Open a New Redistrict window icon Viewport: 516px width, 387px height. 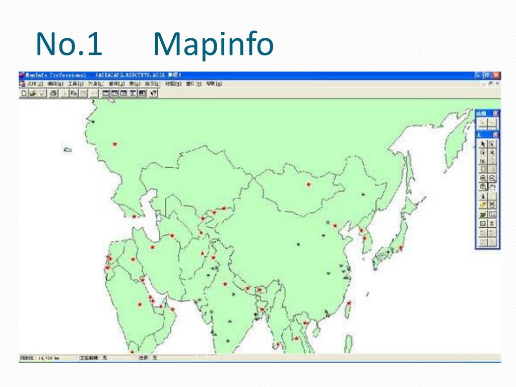(142, 93)
